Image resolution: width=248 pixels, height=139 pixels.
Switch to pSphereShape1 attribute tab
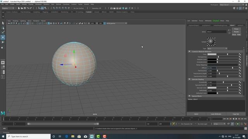pyautogui.click(x=194, y=25)
